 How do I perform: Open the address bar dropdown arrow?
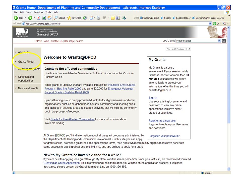click(210, 24)
